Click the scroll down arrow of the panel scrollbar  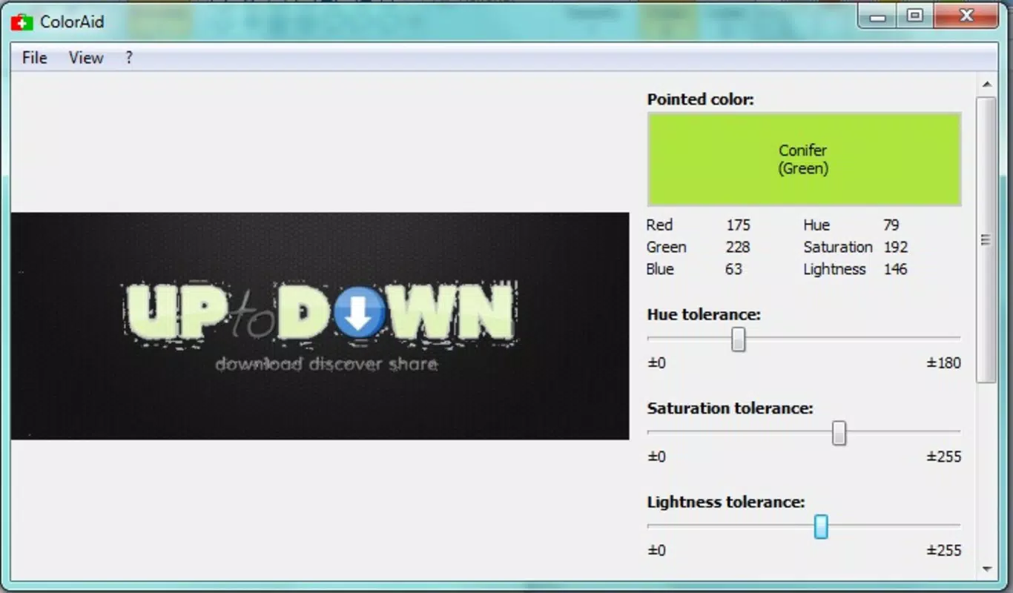pyautogui.click(x=986, y=569)
